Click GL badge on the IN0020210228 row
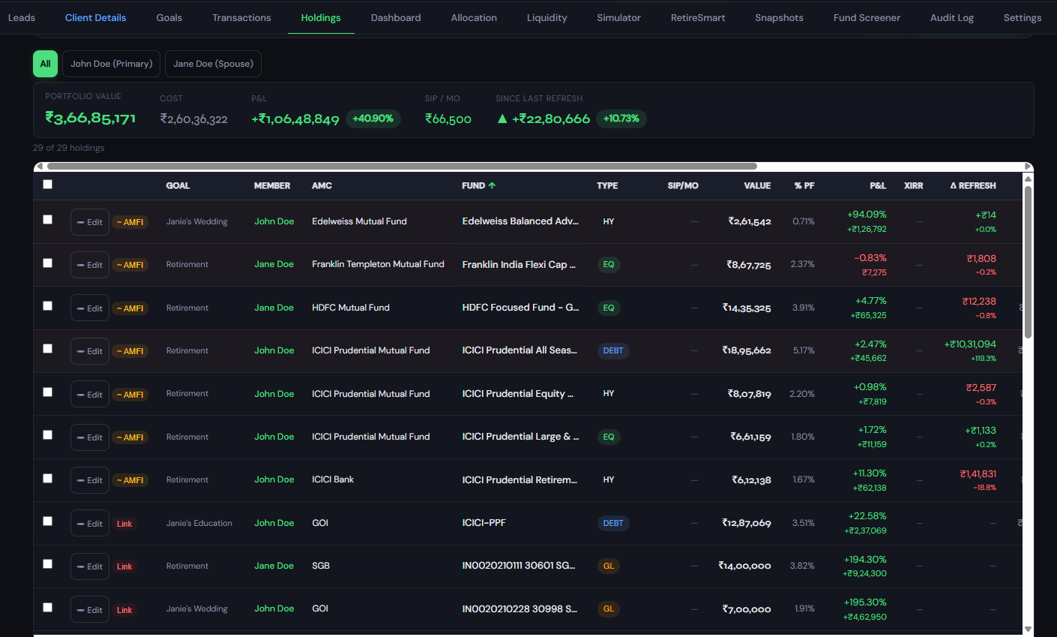The image size is (1057, 637). 609,608
